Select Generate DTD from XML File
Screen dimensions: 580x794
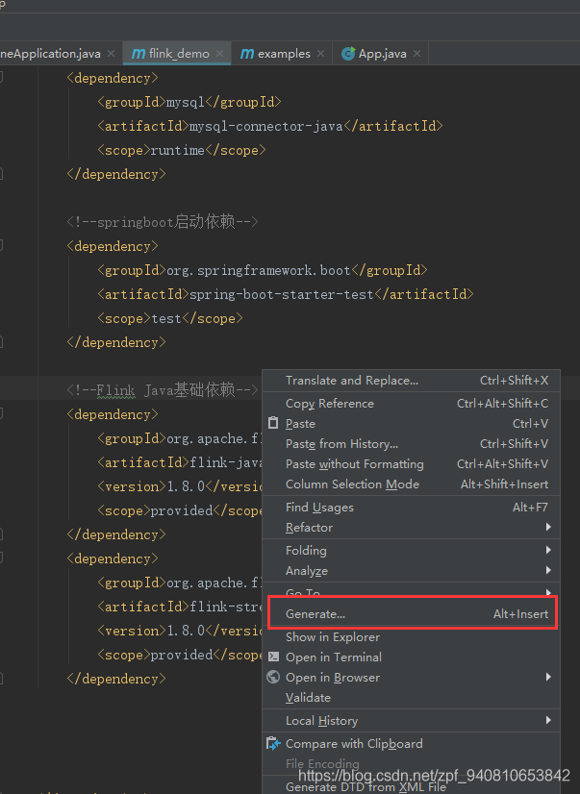[x=411, y=787]
